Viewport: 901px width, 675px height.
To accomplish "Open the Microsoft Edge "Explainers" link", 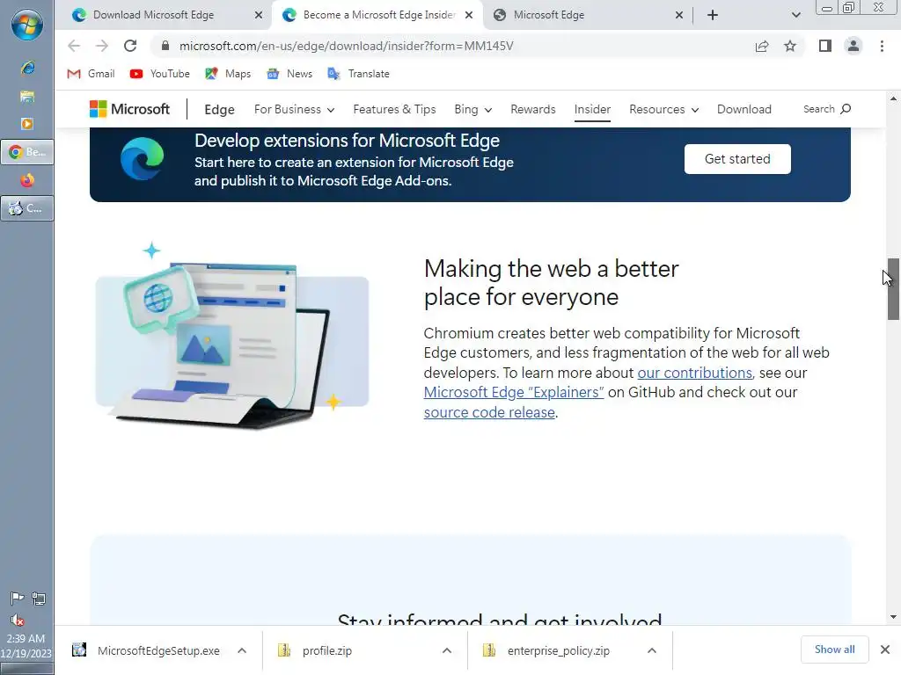I will (514, 392).
